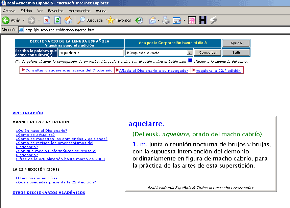
Task: Go to home page icon
Action: 68,20
